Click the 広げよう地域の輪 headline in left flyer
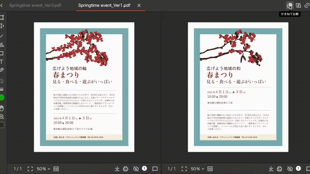Image resolution: width=310 pixels, height=174 pixels. [70, 68]
